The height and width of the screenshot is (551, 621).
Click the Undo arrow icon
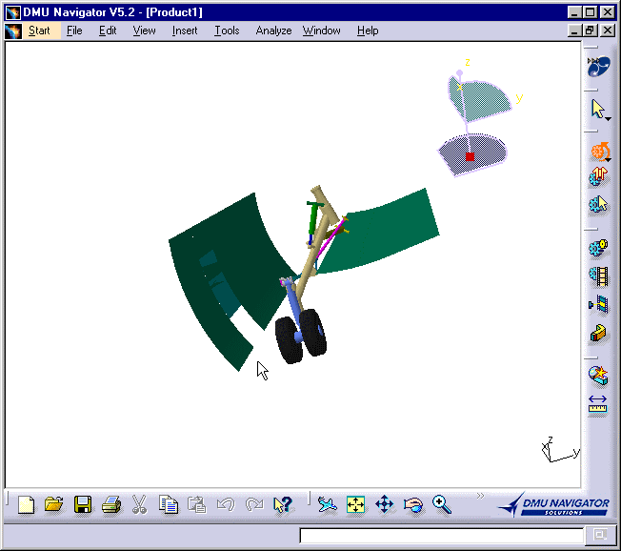(226, 504)
